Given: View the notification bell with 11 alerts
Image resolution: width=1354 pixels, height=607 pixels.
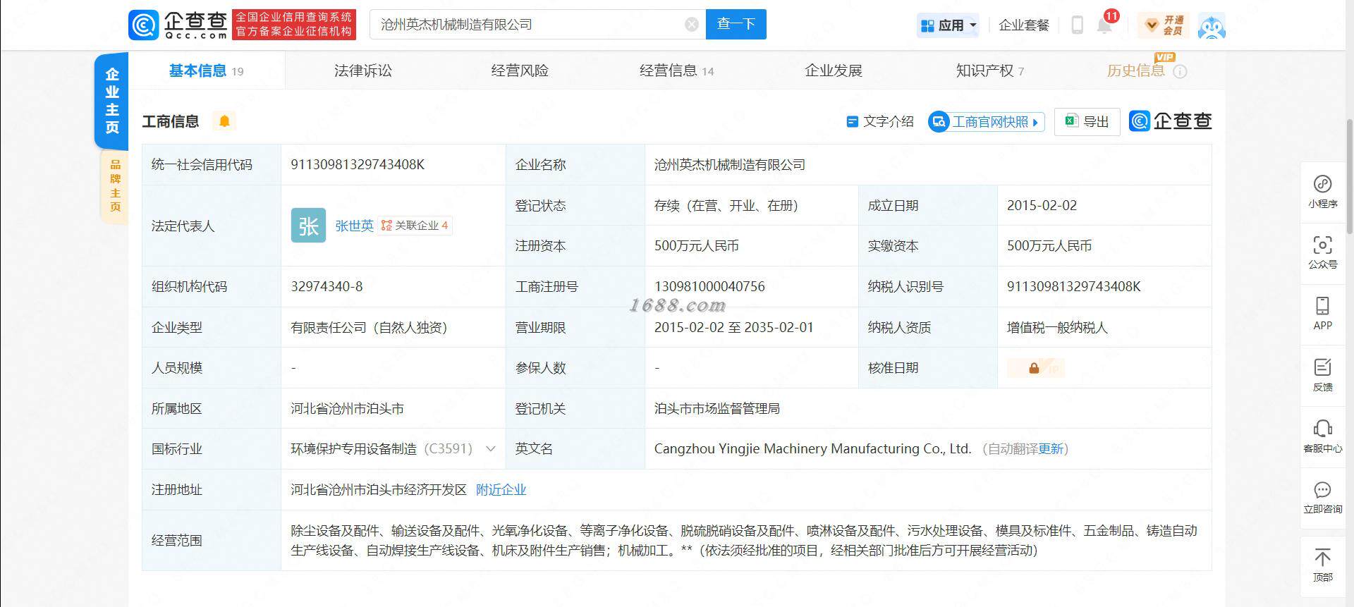Looking at the screenshot, I should pyautogui.click(x=1104, y=25).
